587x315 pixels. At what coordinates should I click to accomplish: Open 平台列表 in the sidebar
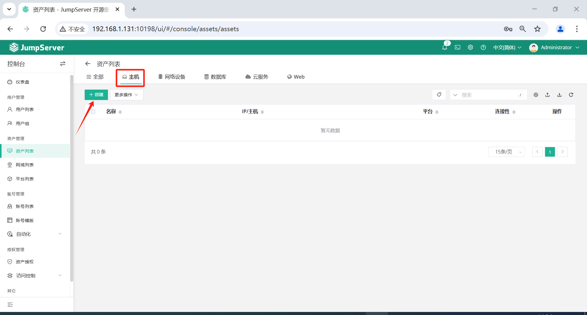point(35,179)
